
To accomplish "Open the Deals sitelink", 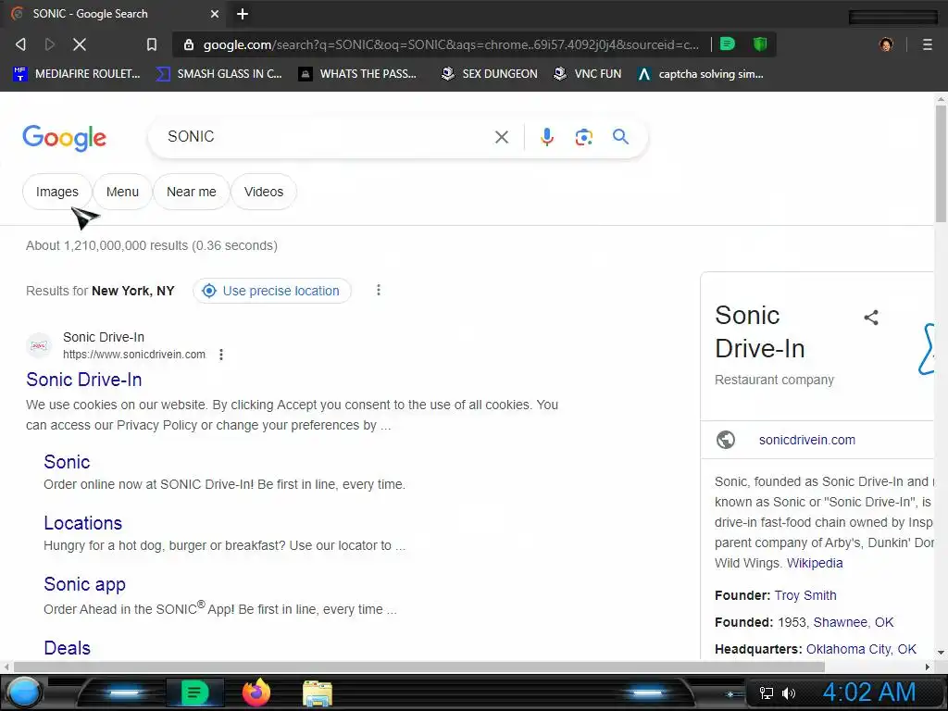I will pos(67,648).
